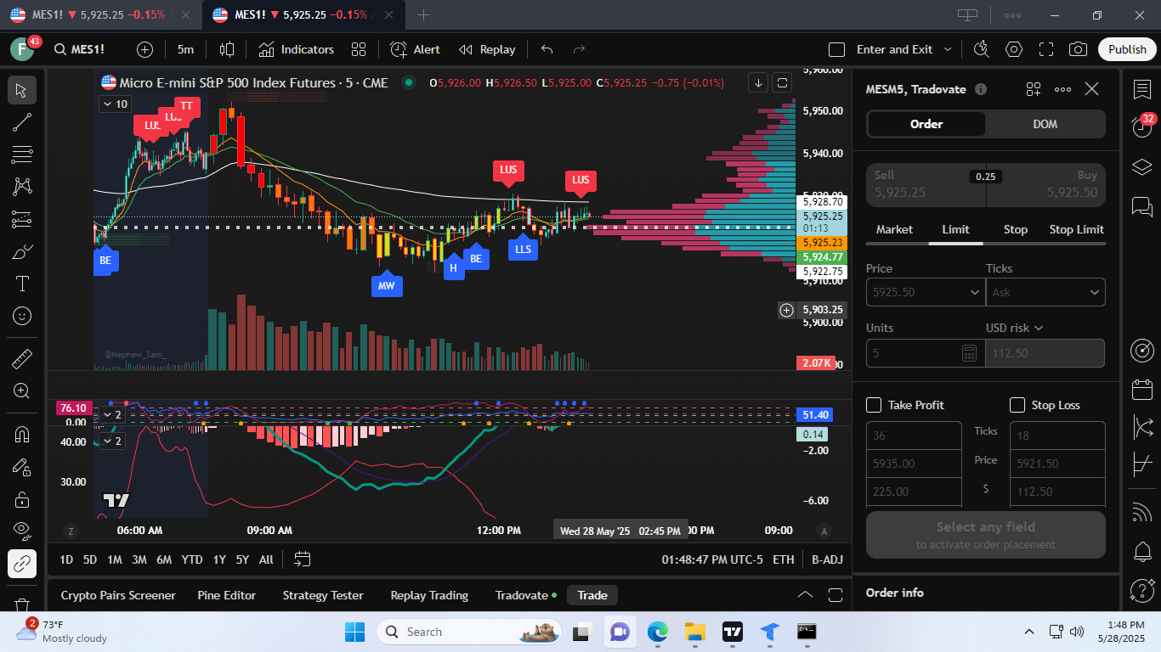Click the Price input field showing 5925.50

pos(925,292)
